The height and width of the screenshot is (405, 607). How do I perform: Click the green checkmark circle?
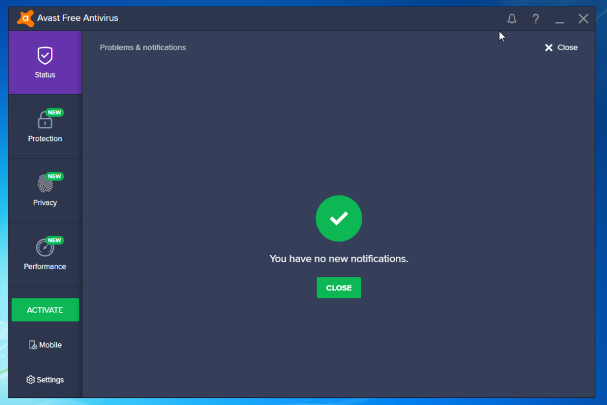coord(338,218)
